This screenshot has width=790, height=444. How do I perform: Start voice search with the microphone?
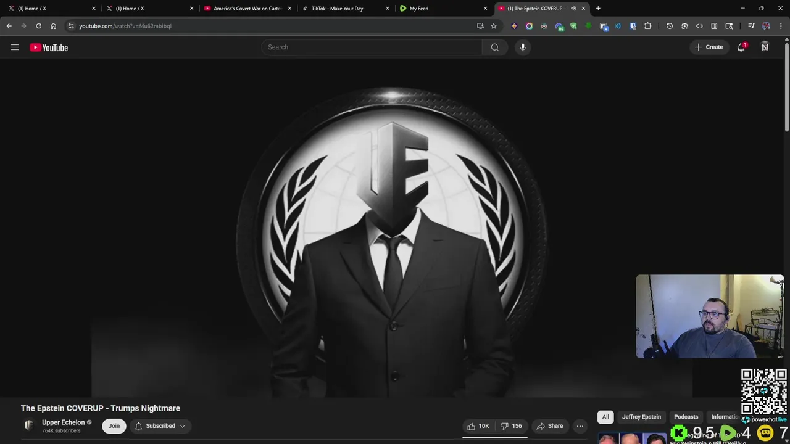523,47
